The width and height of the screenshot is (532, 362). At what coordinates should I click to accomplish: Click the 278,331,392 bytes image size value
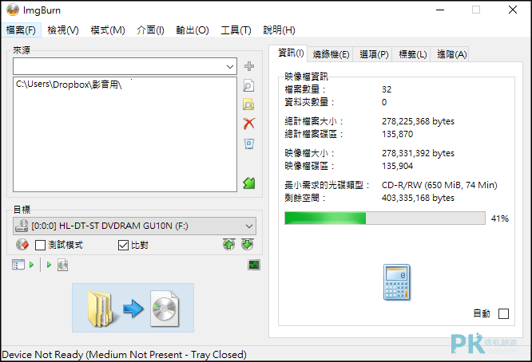(x=418, y=153)
